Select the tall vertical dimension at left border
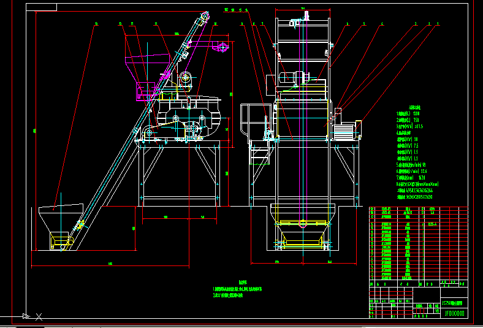This screenshot has height=328, width=483. [x=35, y=130]
